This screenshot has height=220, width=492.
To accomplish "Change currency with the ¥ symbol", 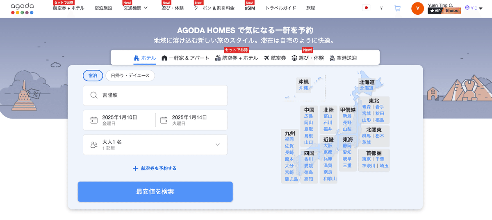I will tap(382, 8).
